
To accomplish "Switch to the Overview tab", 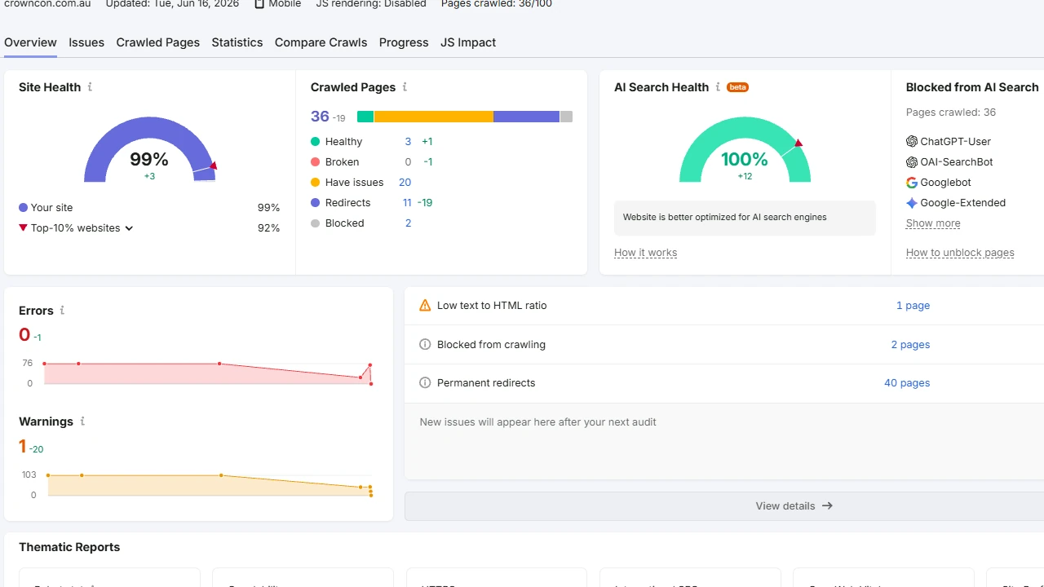I will (30, 42).
